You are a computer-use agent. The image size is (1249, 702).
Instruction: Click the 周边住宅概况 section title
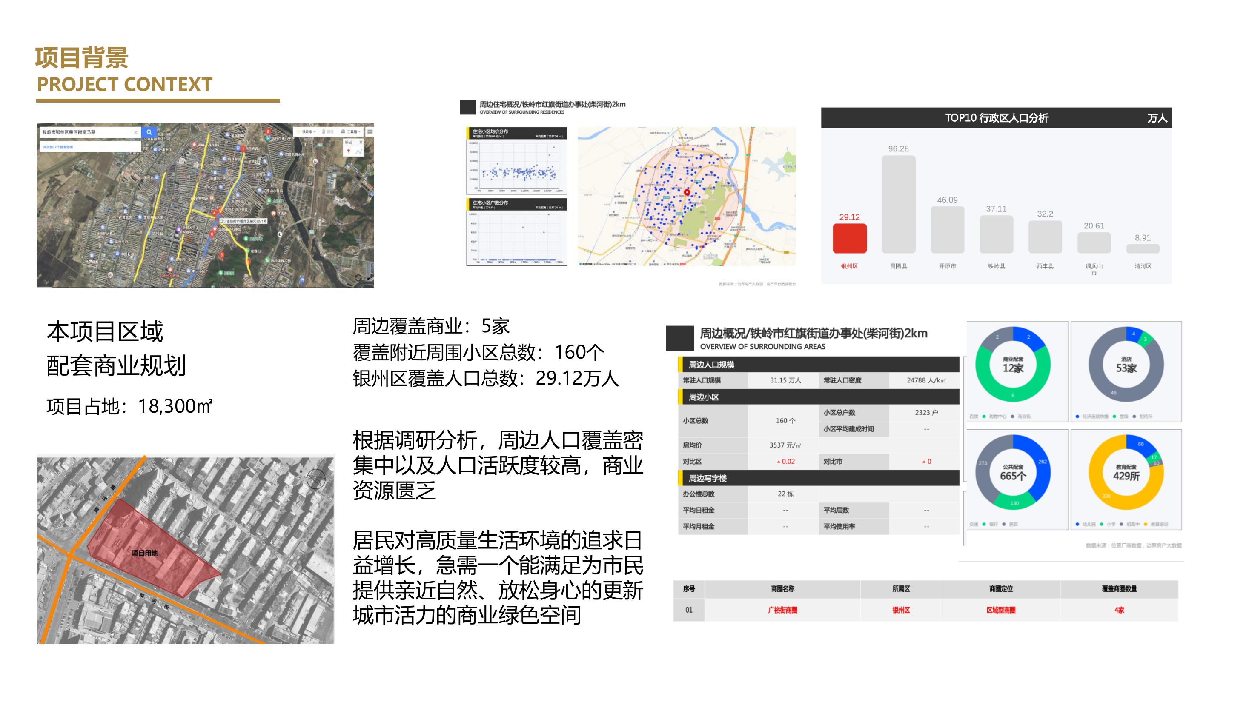coord(552,104)
